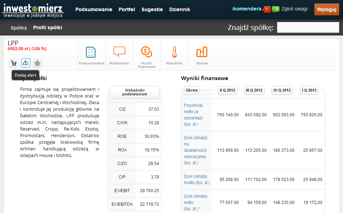This screenshot has height=213, width=343.
Task: Click operating profit value 186 373,00
Action: 284,150
